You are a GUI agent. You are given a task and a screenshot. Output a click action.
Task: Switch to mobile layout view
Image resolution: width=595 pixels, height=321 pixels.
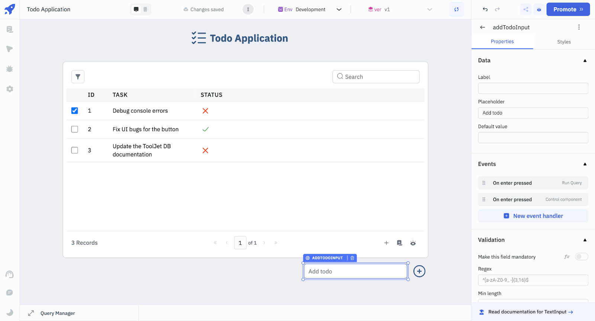pyautogui.click(x=145, y=9)
